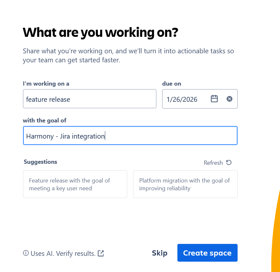The height and width of the screenshot is (272, 280).
Task: Focus the "feature release" text field
Action: (89, 99)
